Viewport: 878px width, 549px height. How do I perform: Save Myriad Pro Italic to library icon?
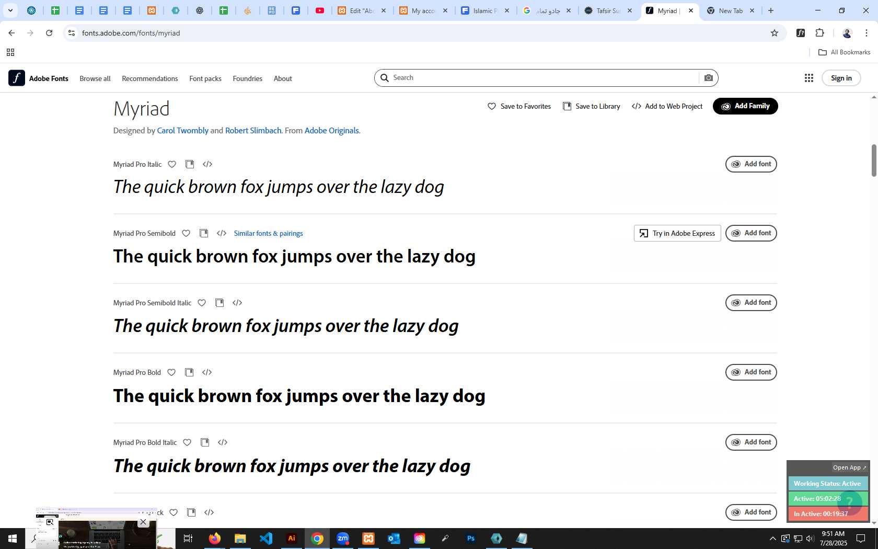(190, 164)
